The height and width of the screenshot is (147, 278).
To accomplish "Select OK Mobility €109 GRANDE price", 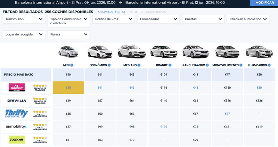I will click(x=164, y=127).
